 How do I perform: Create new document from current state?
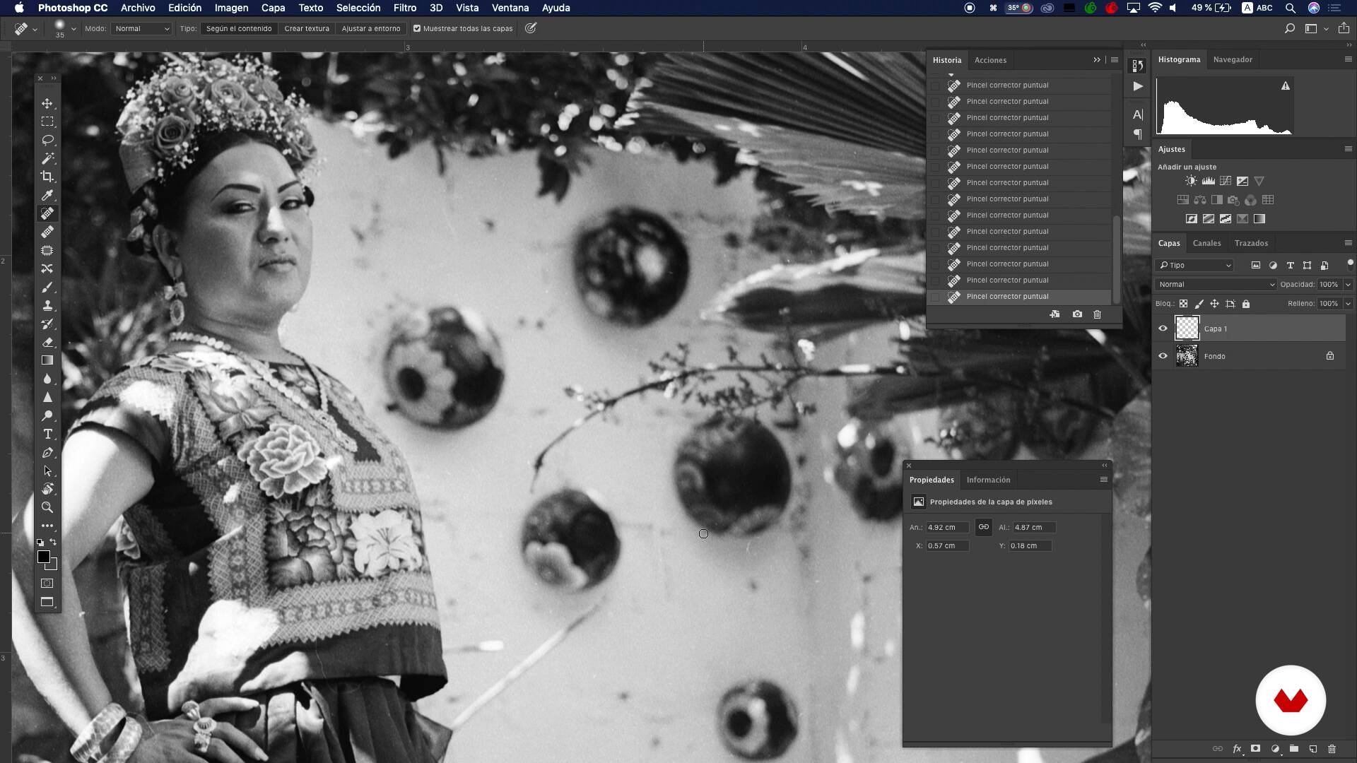[1055, 314]
